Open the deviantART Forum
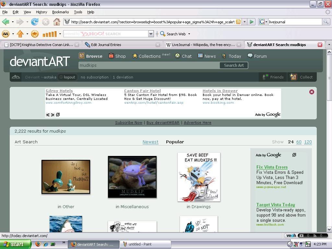The width and height of the screenshot is (332, 249). click(257, 56)
